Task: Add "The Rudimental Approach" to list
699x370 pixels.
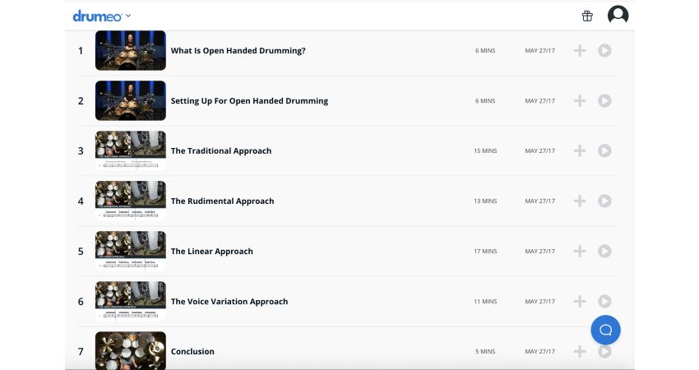Action: tap(580, 201)
